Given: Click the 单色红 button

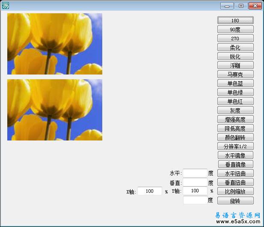Looking at the screenshot, I should pyautogui.click(x=235, y=101).
